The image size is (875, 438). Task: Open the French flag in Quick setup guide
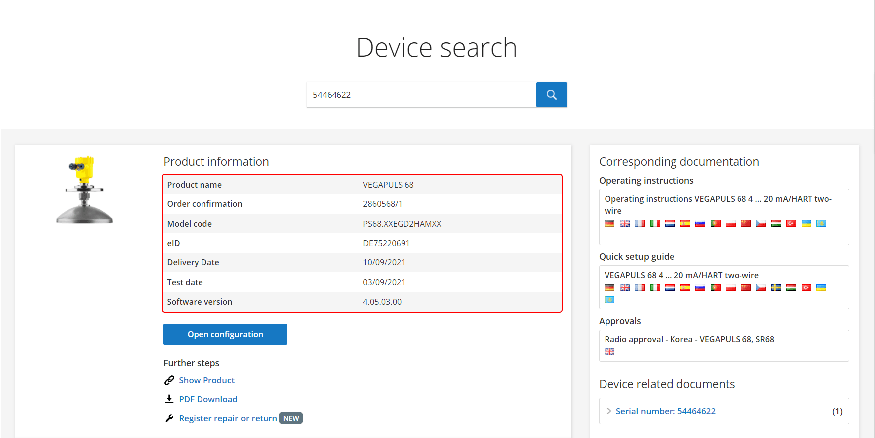click(x=640, y=287)
